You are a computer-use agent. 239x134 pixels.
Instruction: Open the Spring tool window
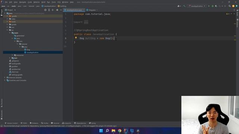tap(92, 123)
